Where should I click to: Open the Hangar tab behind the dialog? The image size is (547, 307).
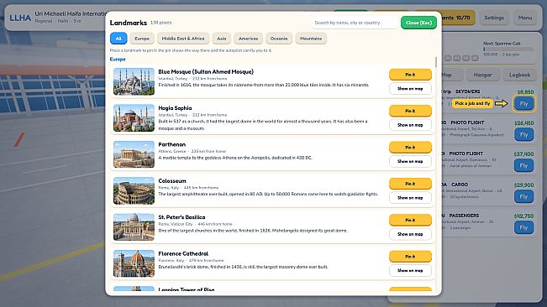[x=482, y=75]
